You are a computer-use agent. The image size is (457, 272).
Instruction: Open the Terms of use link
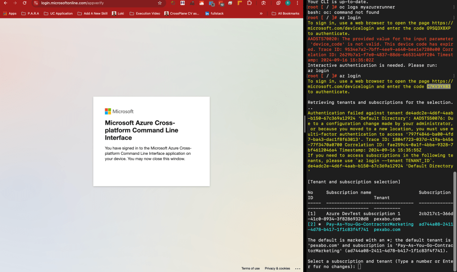tap(250, 268)
